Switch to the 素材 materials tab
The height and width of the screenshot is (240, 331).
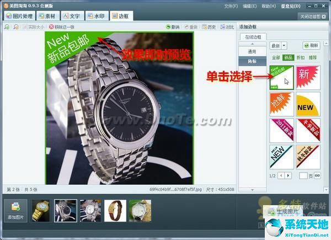pos(47,16)
